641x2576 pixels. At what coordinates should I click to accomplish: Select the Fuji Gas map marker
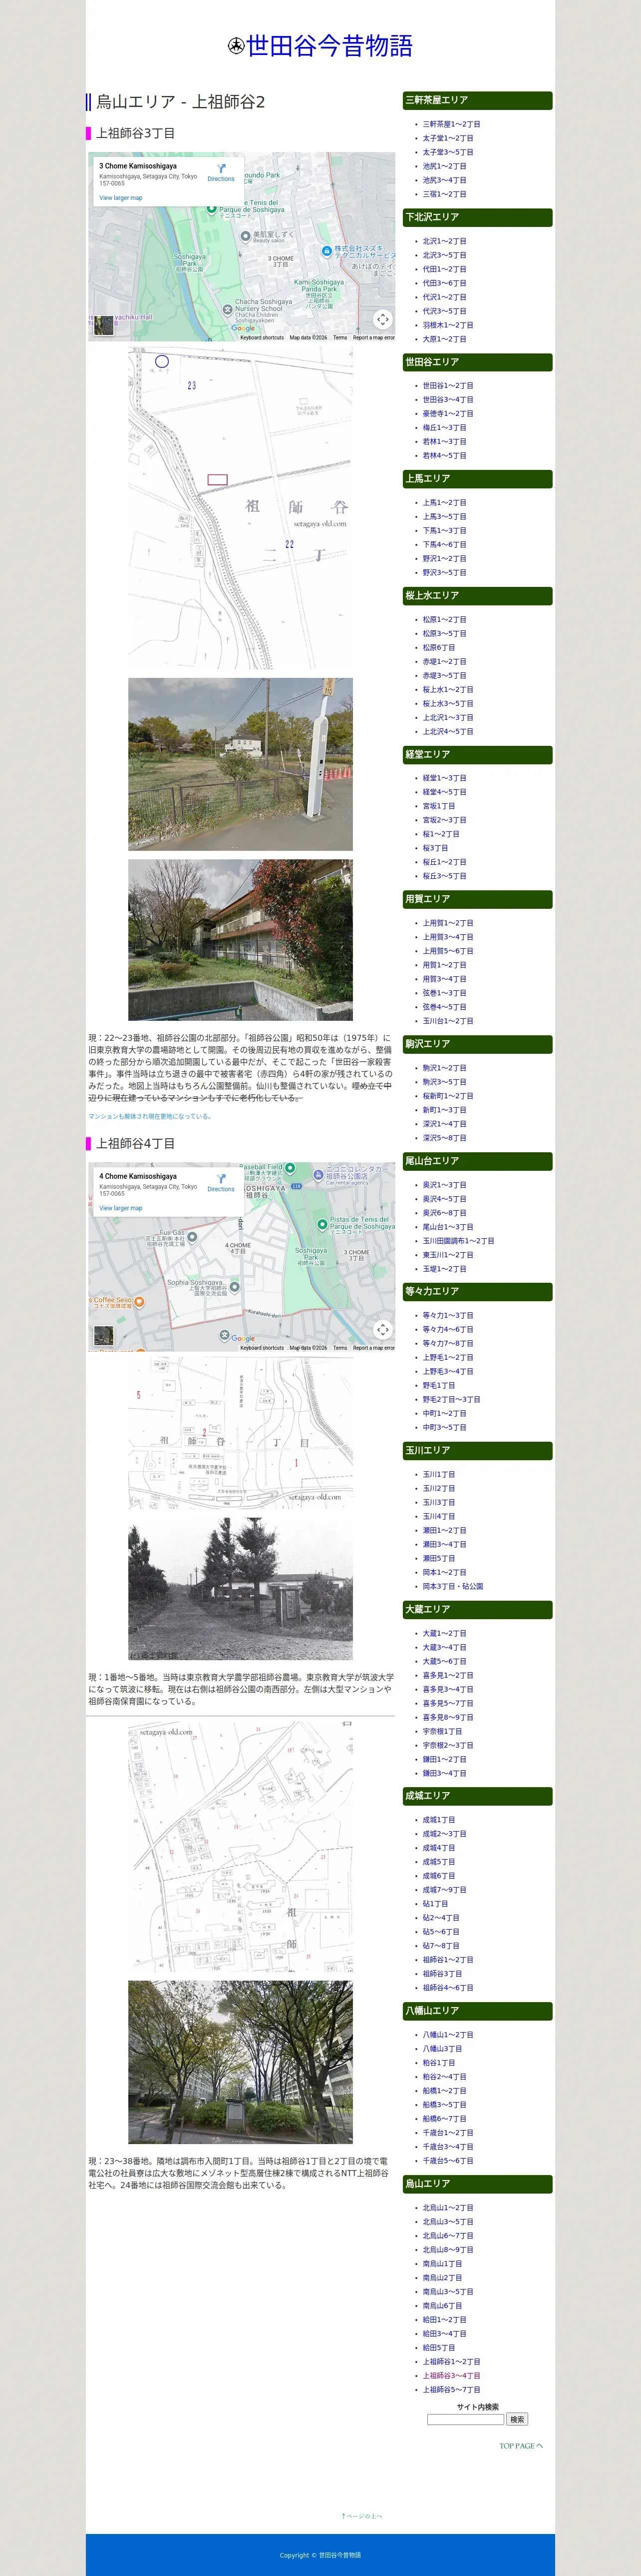tap(192, 1237)
